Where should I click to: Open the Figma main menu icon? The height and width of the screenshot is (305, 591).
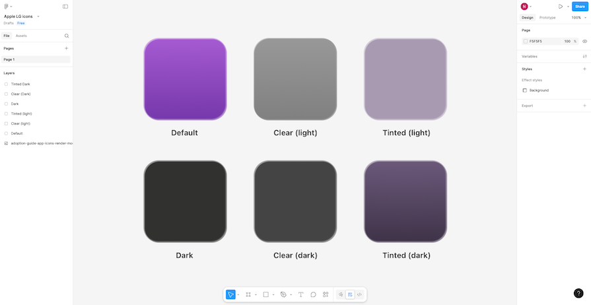pos(6,7)
